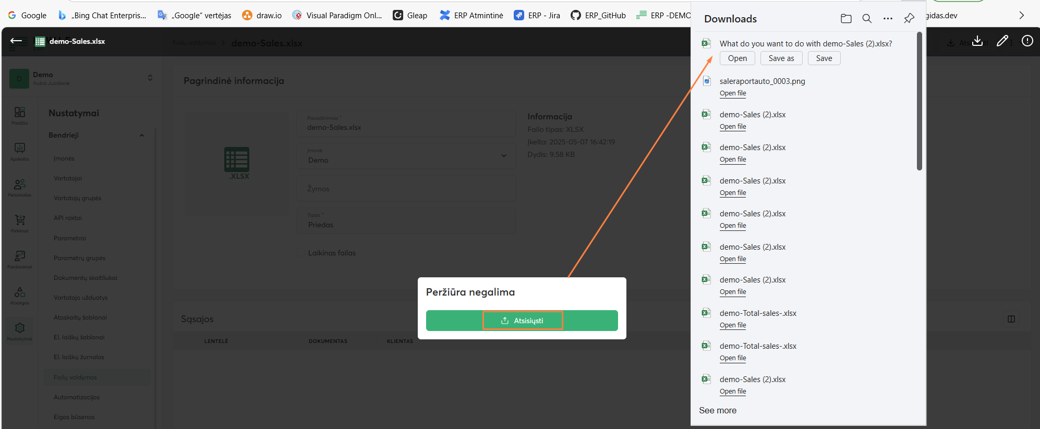Click the green Atsisiųsti button
Screen dimensions: 1040x429
(x=522, y=321)
